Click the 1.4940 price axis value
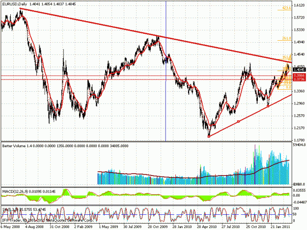Viewport: 307px width, 230px height. point(299,42)
